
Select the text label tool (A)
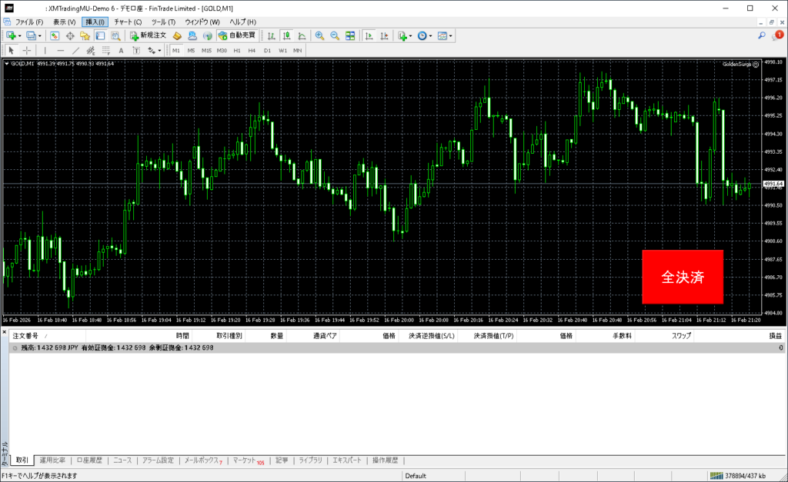(121, 50)
